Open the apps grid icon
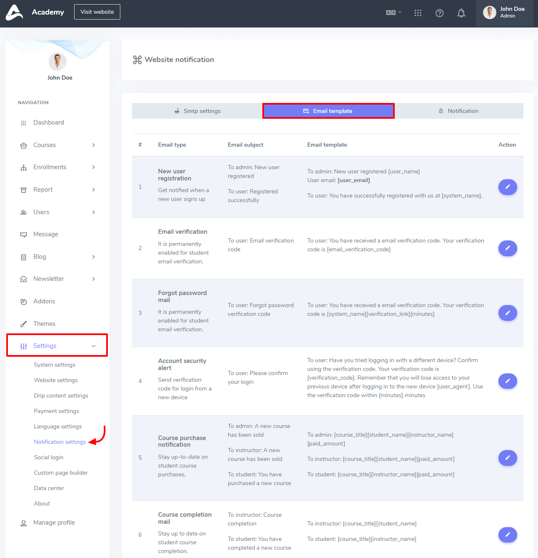 pos(418,13)
